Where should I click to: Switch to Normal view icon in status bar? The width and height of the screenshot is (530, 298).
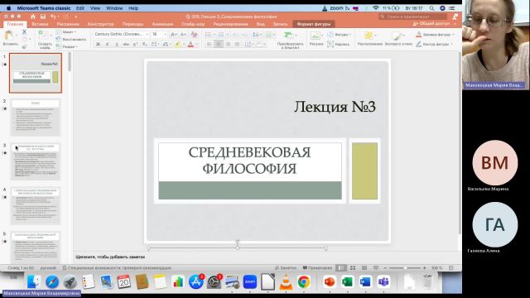[x=341, y=267]
